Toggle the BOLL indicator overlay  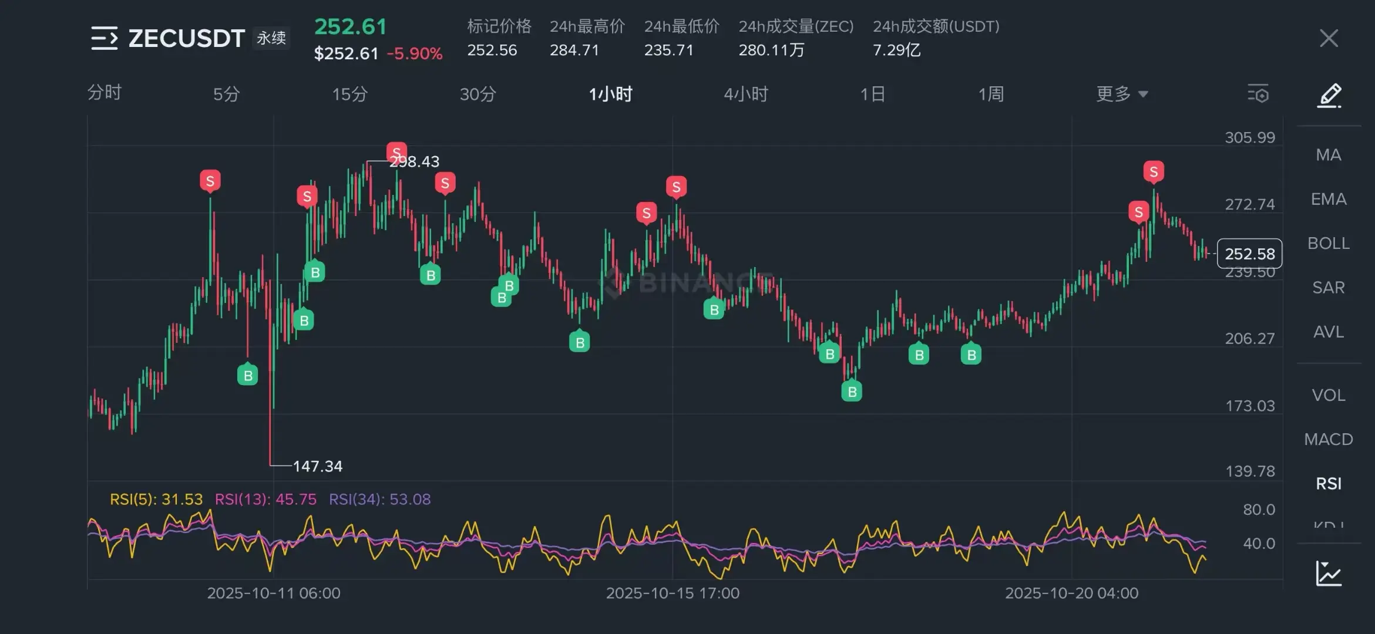click(x=1328, y=244)
